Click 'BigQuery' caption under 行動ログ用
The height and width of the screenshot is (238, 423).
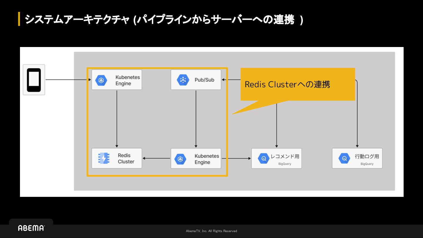(x=367, y=164)
